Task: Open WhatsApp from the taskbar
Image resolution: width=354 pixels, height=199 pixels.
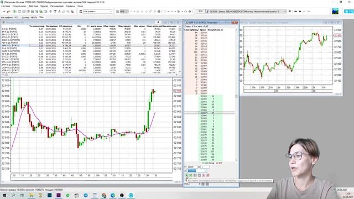Action: click(67, 195)
